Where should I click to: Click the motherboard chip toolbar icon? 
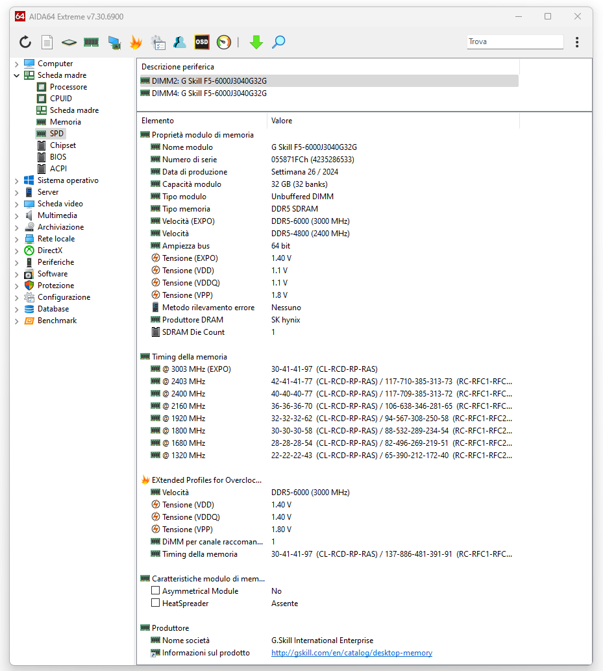click(69, 42)
